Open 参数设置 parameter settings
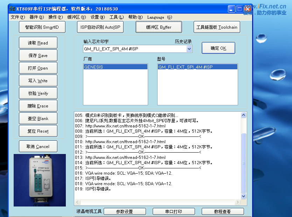Screen dimensions: 292x217 tap(125, 211)
